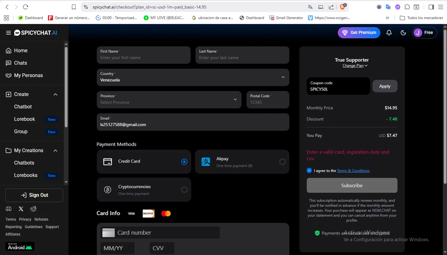Click the CVV field
This screenshot has height=255, width=447.
coord(162,248)
